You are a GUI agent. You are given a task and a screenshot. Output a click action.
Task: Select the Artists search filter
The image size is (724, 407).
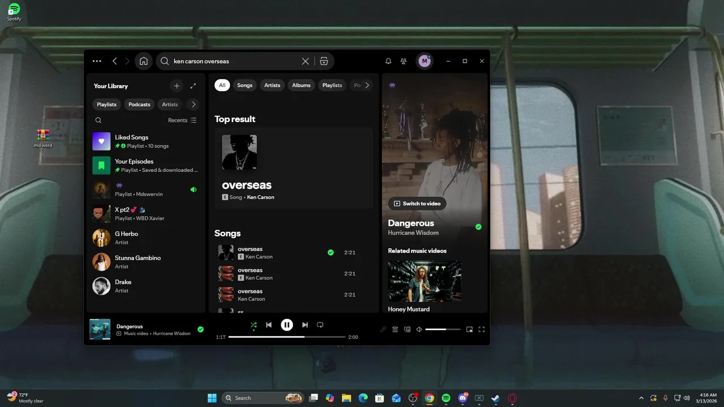[272, 85]
